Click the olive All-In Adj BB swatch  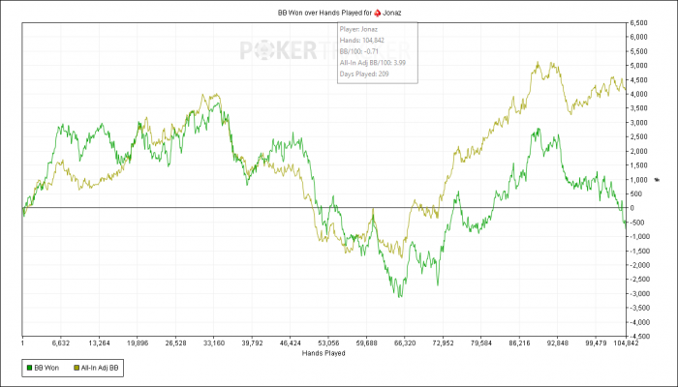pos(77,368)
